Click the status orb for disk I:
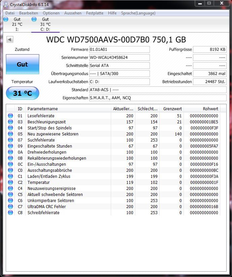This screenshot has width=232, height=277. (6, 19)
